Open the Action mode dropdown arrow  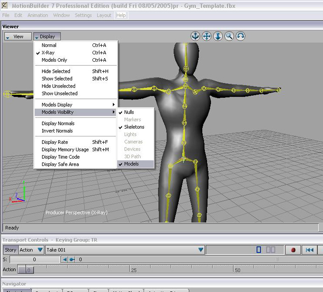coord(40,250)
